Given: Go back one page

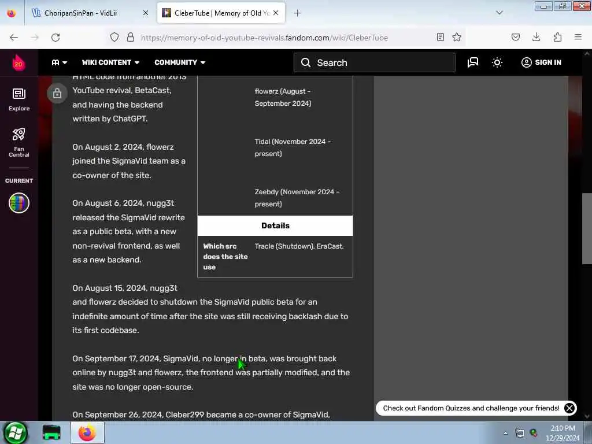Looking at the screenshot, I should [x=14, y=38].
